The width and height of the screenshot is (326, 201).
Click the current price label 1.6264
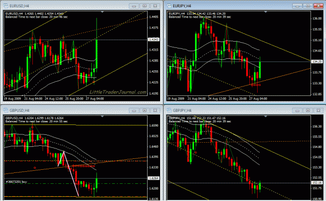154,178
